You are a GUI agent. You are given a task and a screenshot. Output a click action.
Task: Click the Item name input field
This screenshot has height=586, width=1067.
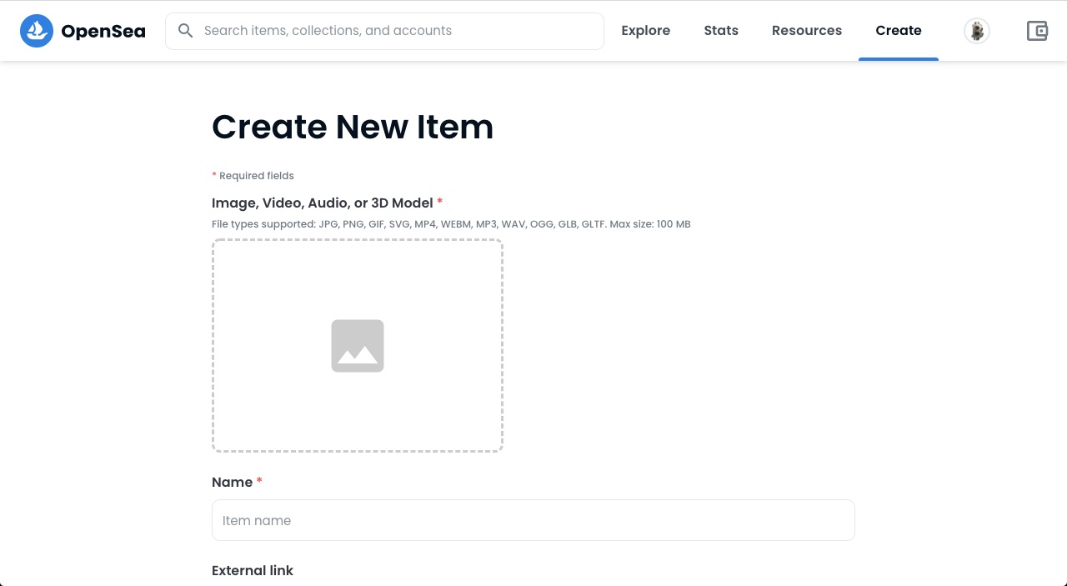[533, 520]
